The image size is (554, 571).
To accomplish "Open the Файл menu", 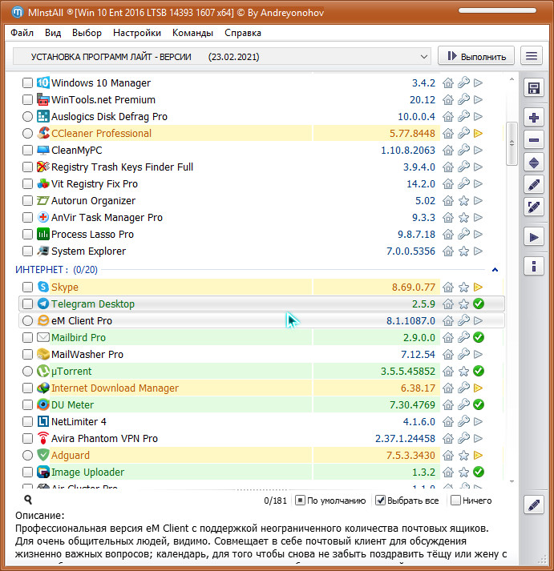I will [22, 33].
